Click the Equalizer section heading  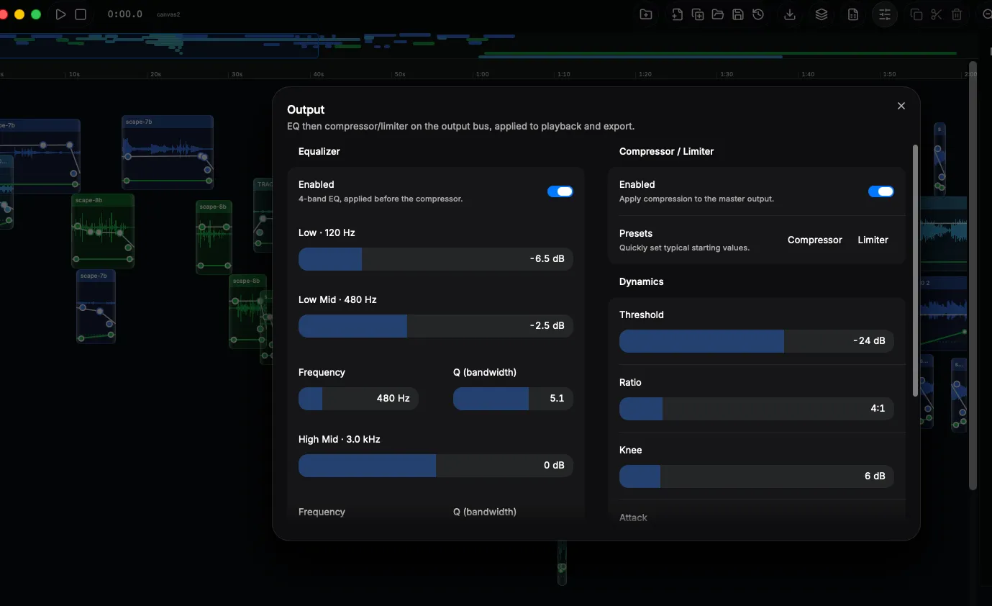click(319, 151)
